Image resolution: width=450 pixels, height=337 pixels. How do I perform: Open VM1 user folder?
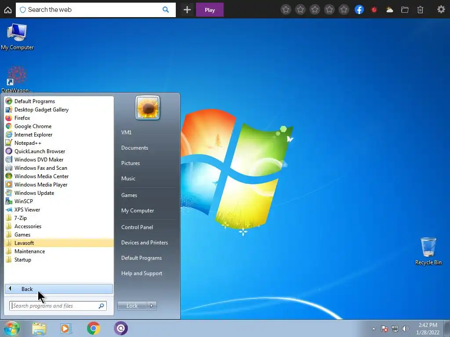point(126,133)
